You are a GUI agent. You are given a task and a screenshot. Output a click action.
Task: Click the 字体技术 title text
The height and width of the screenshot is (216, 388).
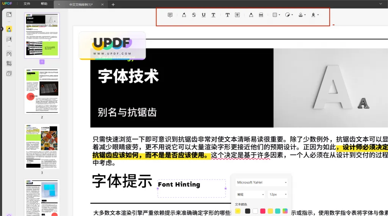click(x=128, y=76)
